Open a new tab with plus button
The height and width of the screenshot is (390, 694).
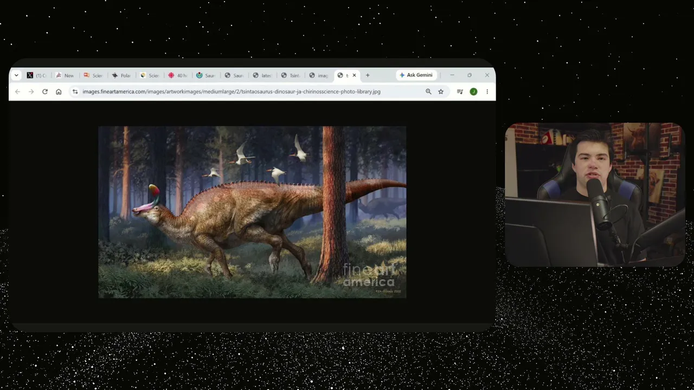pos(368,75)
